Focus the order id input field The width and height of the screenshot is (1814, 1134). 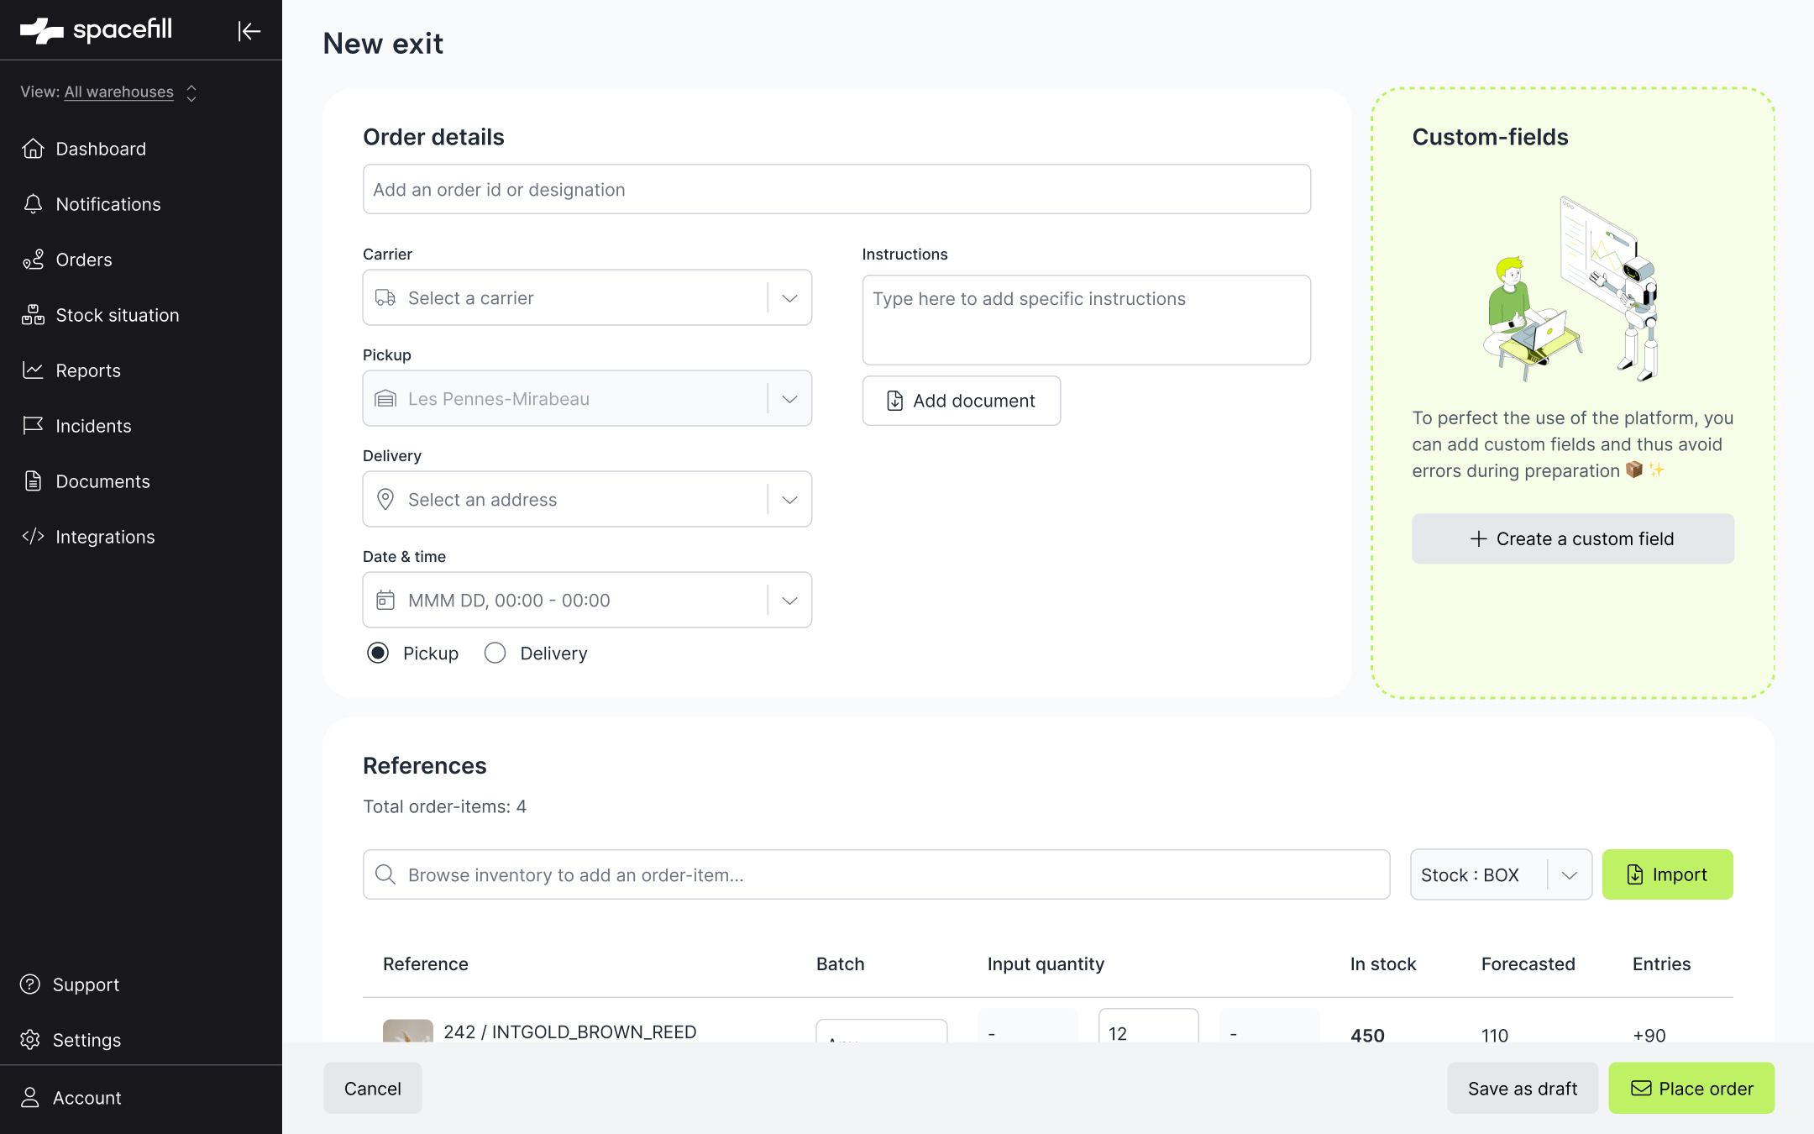click(x=836, y=189)
